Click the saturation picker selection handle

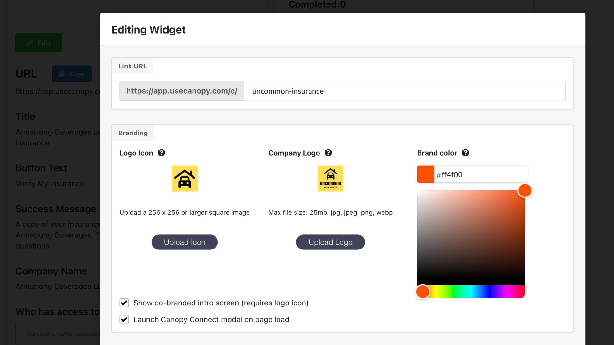click(x=524, y=190)
